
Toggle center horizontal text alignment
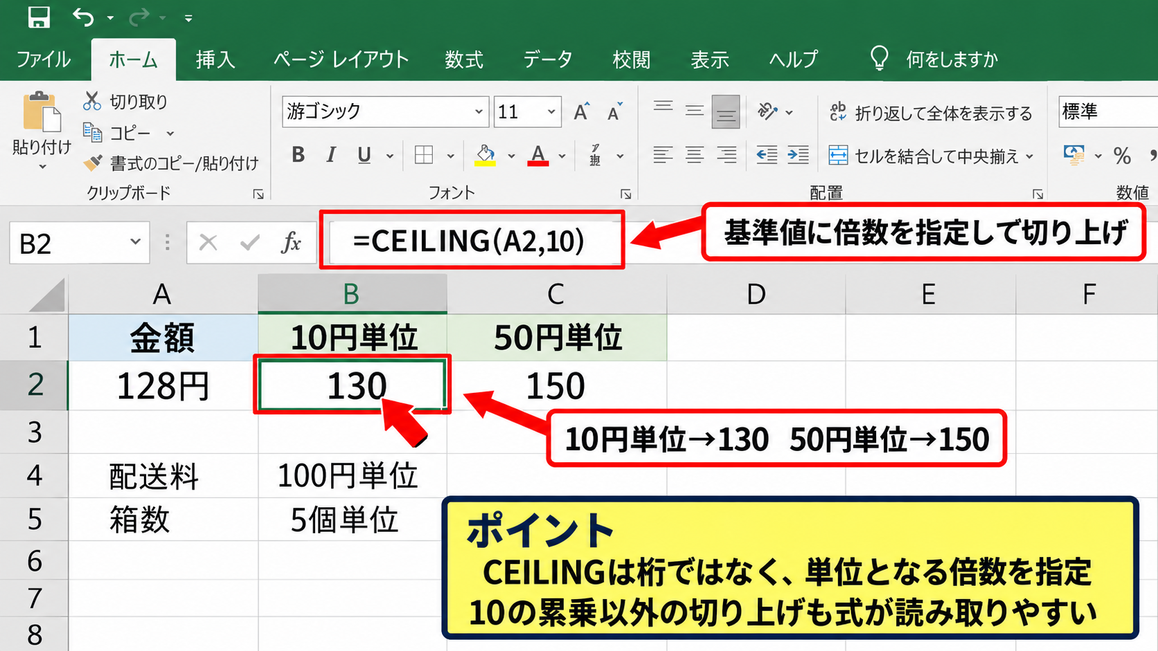pyautogui.click(x=695, y=155)
